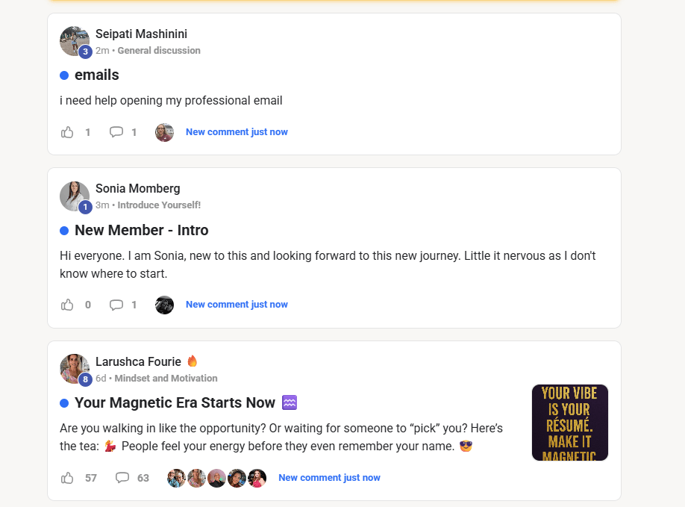
Task: Open Seipati Mashinini author name
Action: coord(142,34)
